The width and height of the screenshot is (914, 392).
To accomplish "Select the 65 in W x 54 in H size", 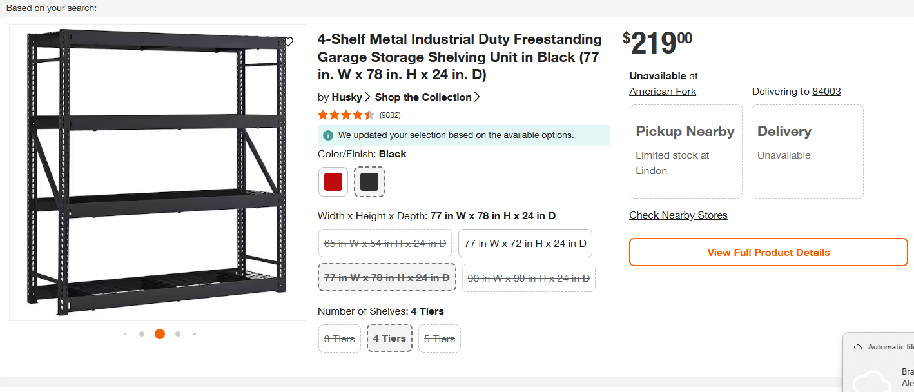I will (385, 244).
